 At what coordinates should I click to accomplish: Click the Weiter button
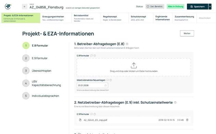187,33
